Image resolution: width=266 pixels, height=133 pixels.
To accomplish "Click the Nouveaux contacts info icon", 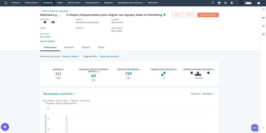I will point(98,72).
